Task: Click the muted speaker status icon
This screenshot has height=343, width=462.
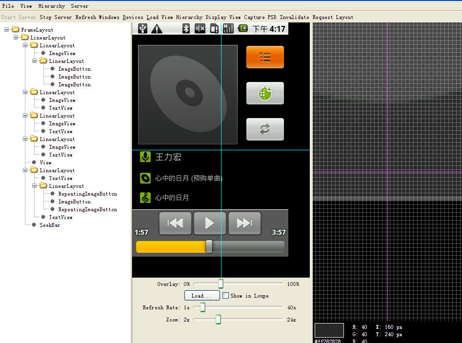Action: 200,29
